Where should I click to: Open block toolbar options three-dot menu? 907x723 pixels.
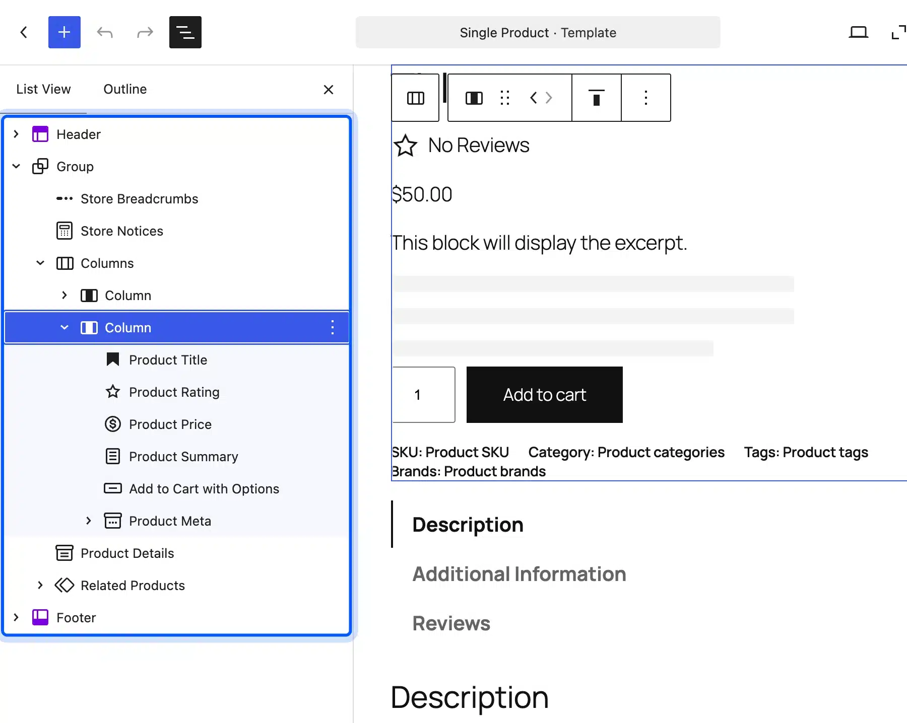pyautogui.click(x=646, y=98)
